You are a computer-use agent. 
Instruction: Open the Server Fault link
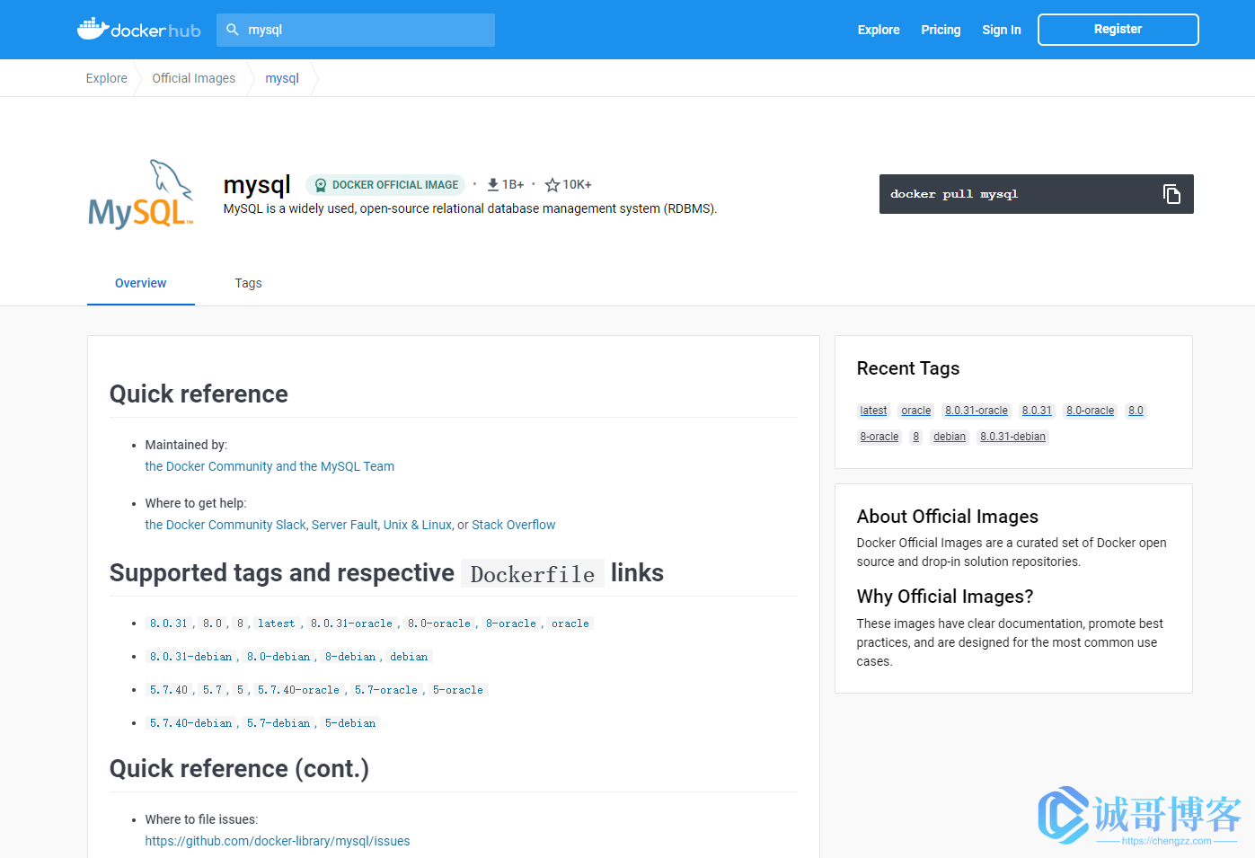[x=345, y=525]
